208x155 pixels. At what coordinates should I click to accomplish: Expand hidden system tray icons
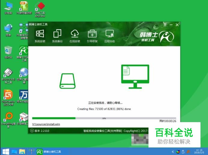pyautogui.click(x=173, y=152)
